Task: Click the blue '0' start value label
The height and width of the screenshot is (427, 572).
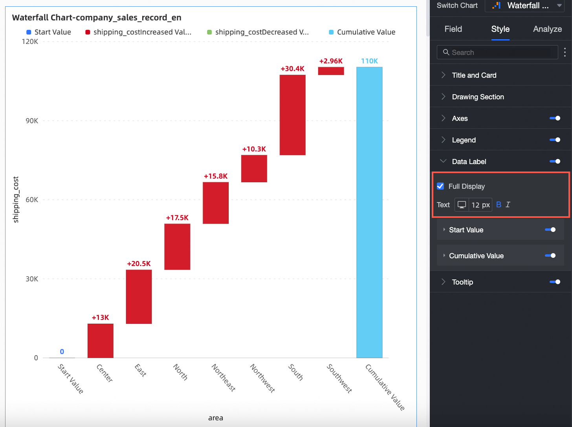Action: (x=62, y=352)
